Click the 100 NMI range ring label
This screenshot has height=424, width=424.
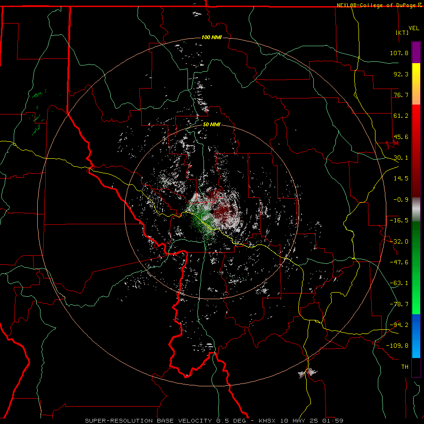[212, 37]
